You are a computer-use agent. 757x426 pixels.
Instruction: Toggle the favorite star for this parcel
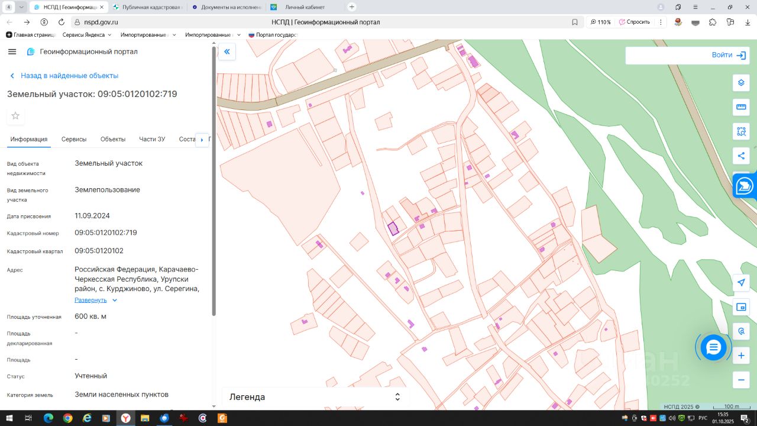pos(15,115)
